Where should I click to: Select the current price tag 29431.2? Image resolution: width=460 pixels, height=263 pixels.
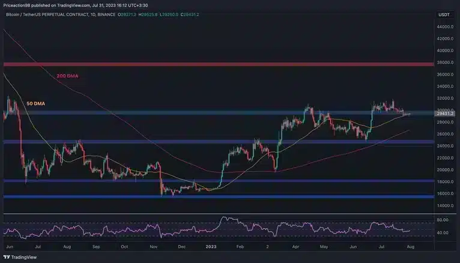click(x=444, y=112)
